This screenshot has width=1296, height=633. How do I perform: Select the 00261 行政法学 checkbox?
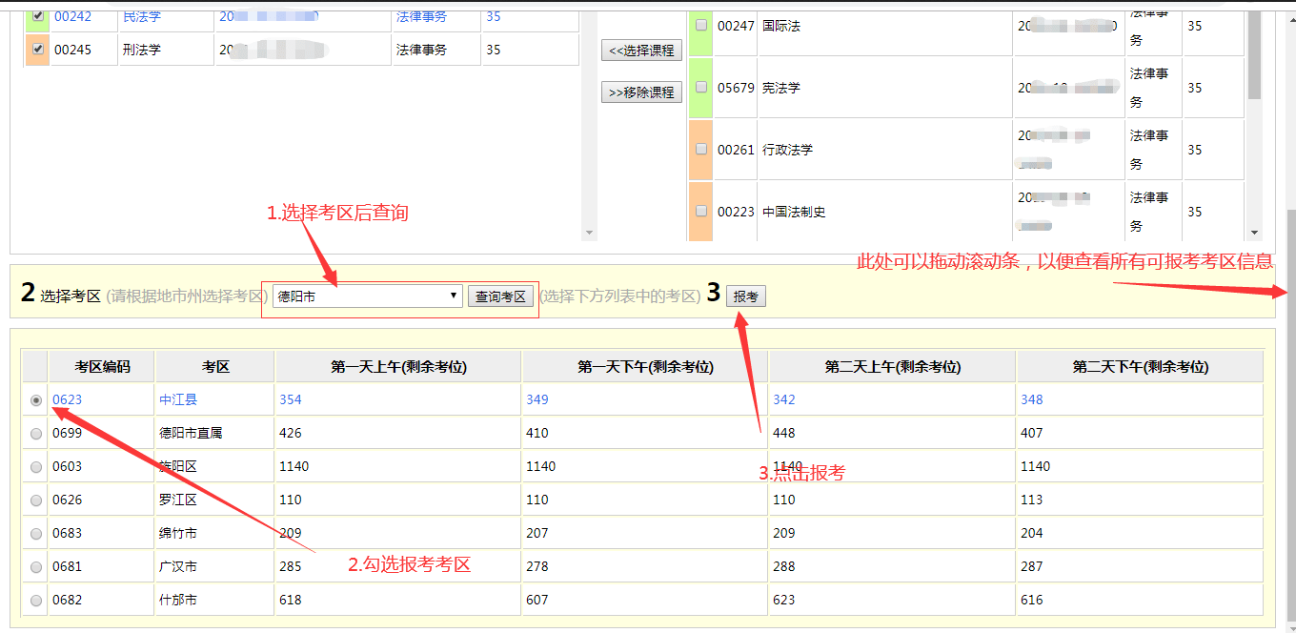pos(701,150)
